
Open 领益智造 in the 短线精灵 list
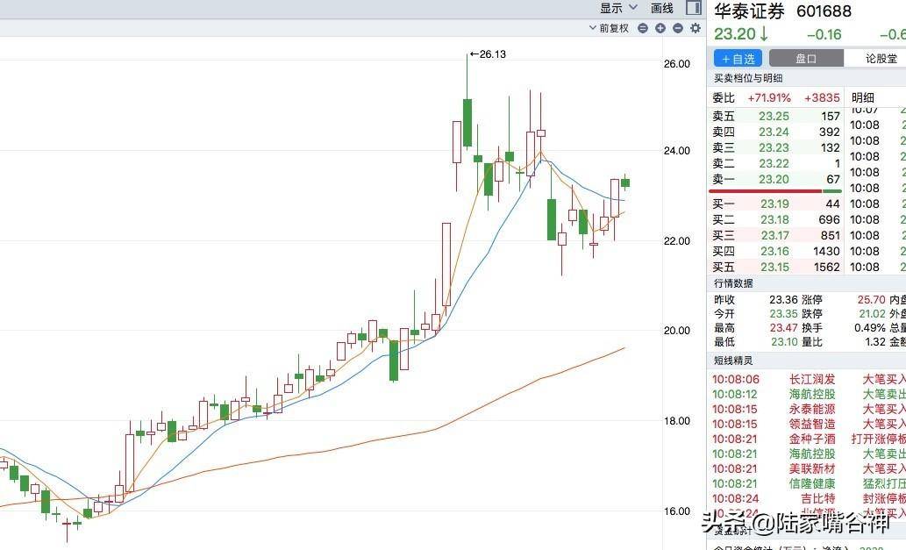point(812,424)
